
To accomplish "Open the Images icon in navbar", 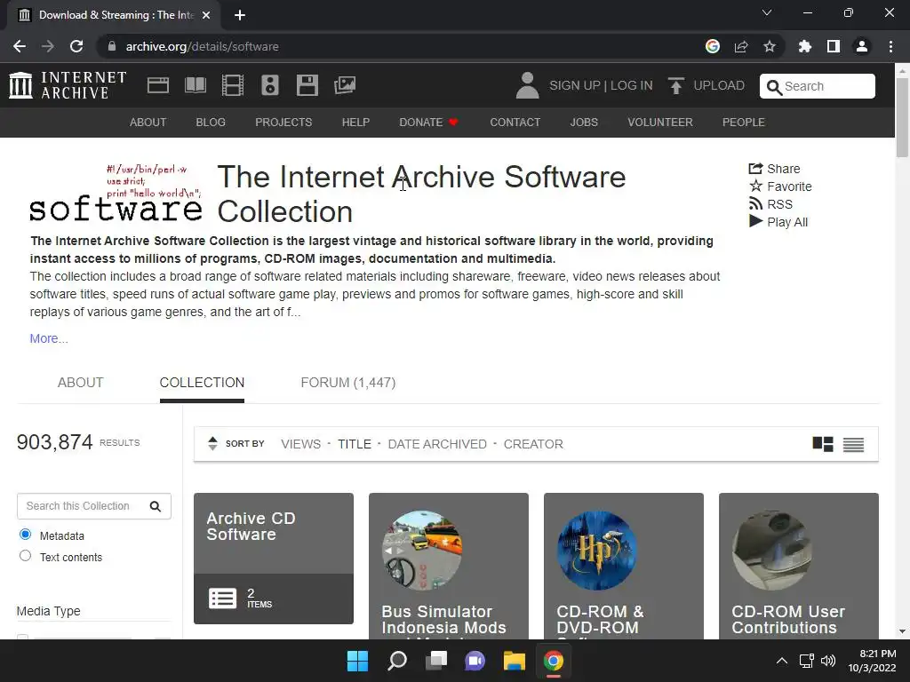I will [345, 85].
